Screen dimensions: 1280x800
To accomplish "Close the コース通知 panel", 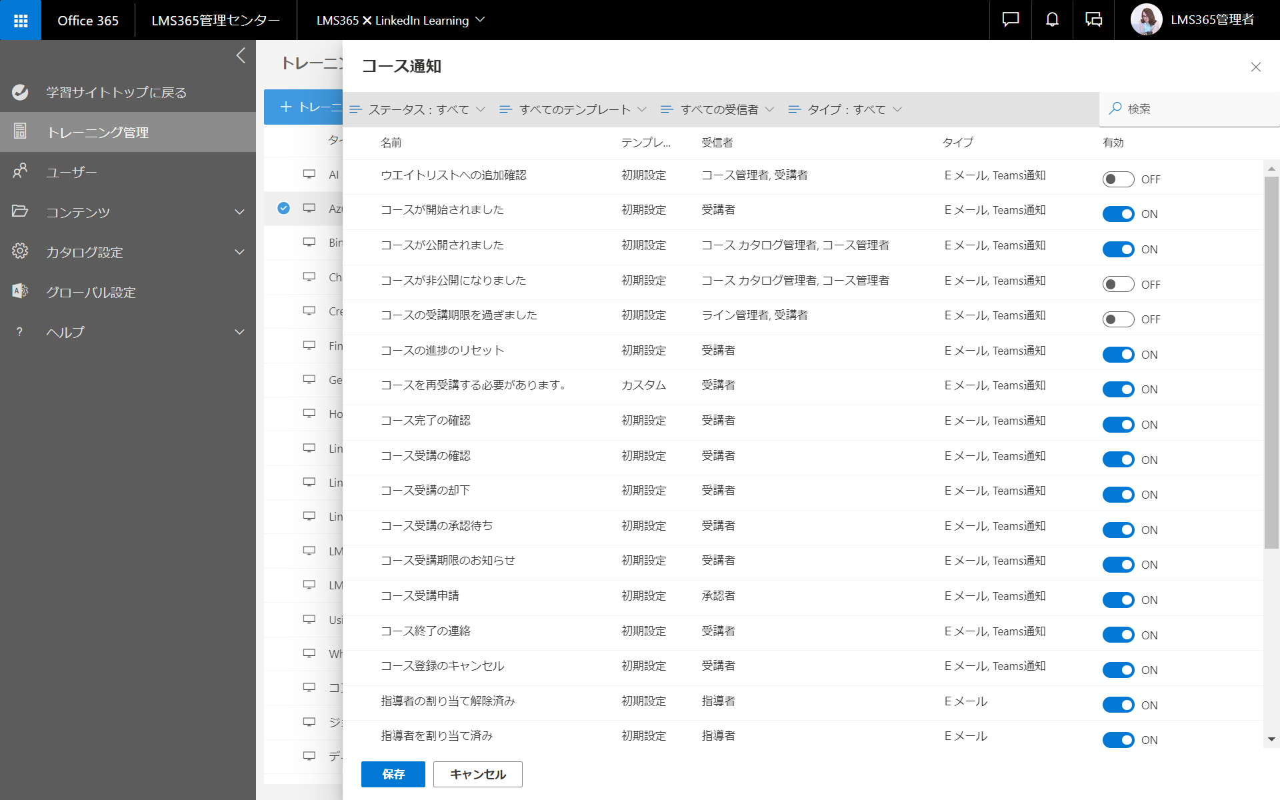I will [1256, 67].
